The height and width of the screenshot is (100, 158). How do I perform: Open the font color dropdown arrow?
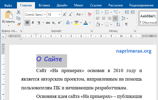click(x=90, y=23)
